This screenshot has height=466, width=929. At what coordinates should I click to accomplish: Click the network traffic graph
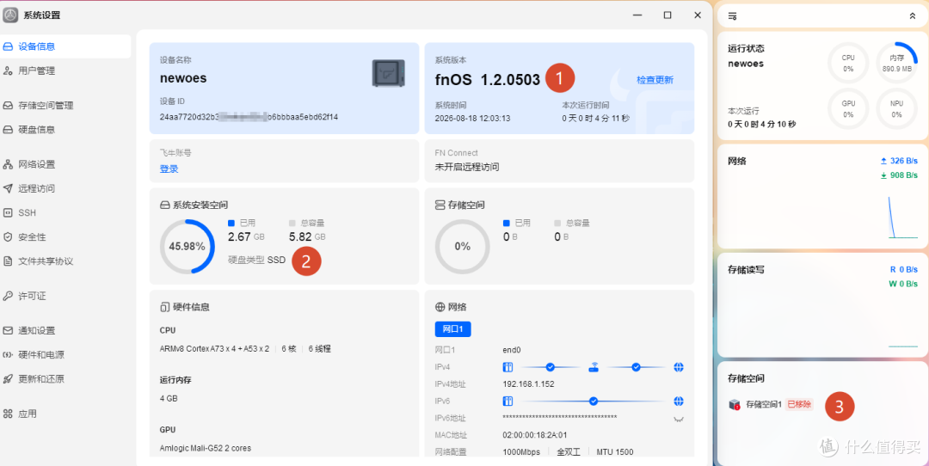[x=903, y=218]
